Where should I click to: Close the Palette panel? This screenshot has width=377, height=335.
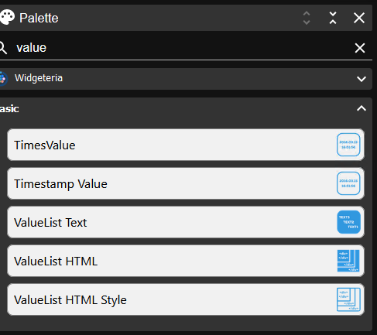(359, 18)
